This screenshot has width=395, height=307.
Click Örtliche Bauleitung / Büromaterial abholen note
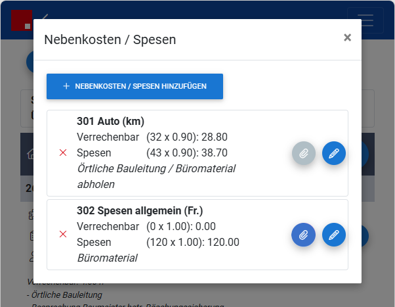point(156,176)
